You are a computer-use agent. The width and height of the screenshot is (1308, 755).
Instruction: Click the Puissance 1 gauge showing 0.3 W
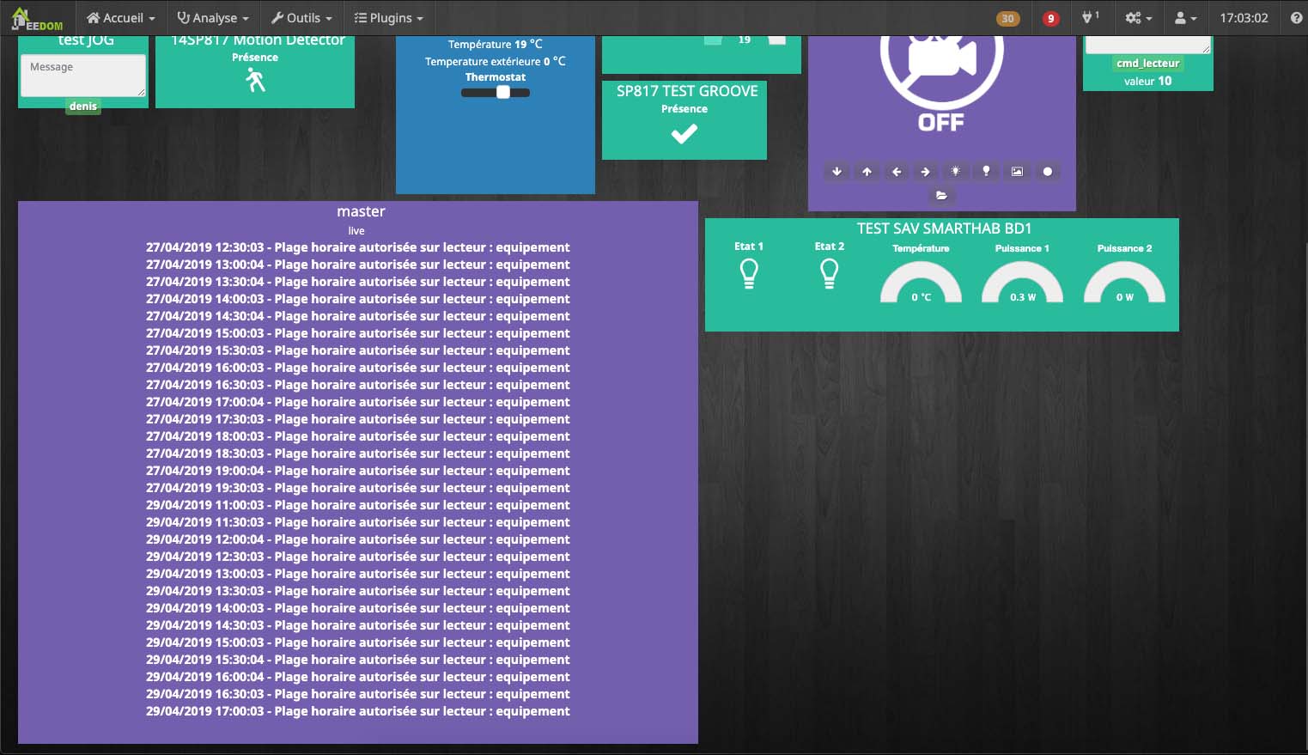(1022, 283)
